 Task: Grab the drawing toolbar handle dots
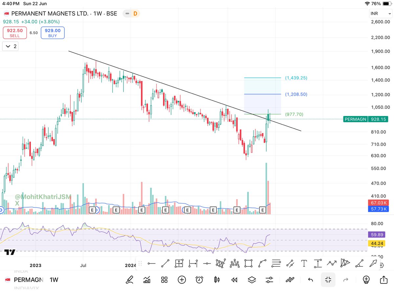(140, 263)
